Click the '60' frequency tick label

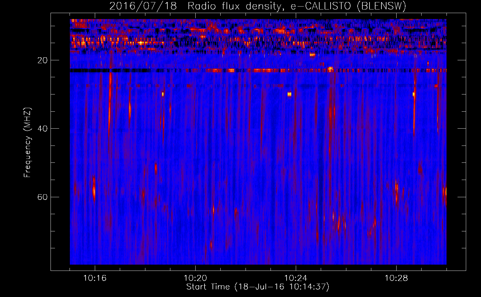[x=43, y=197]
